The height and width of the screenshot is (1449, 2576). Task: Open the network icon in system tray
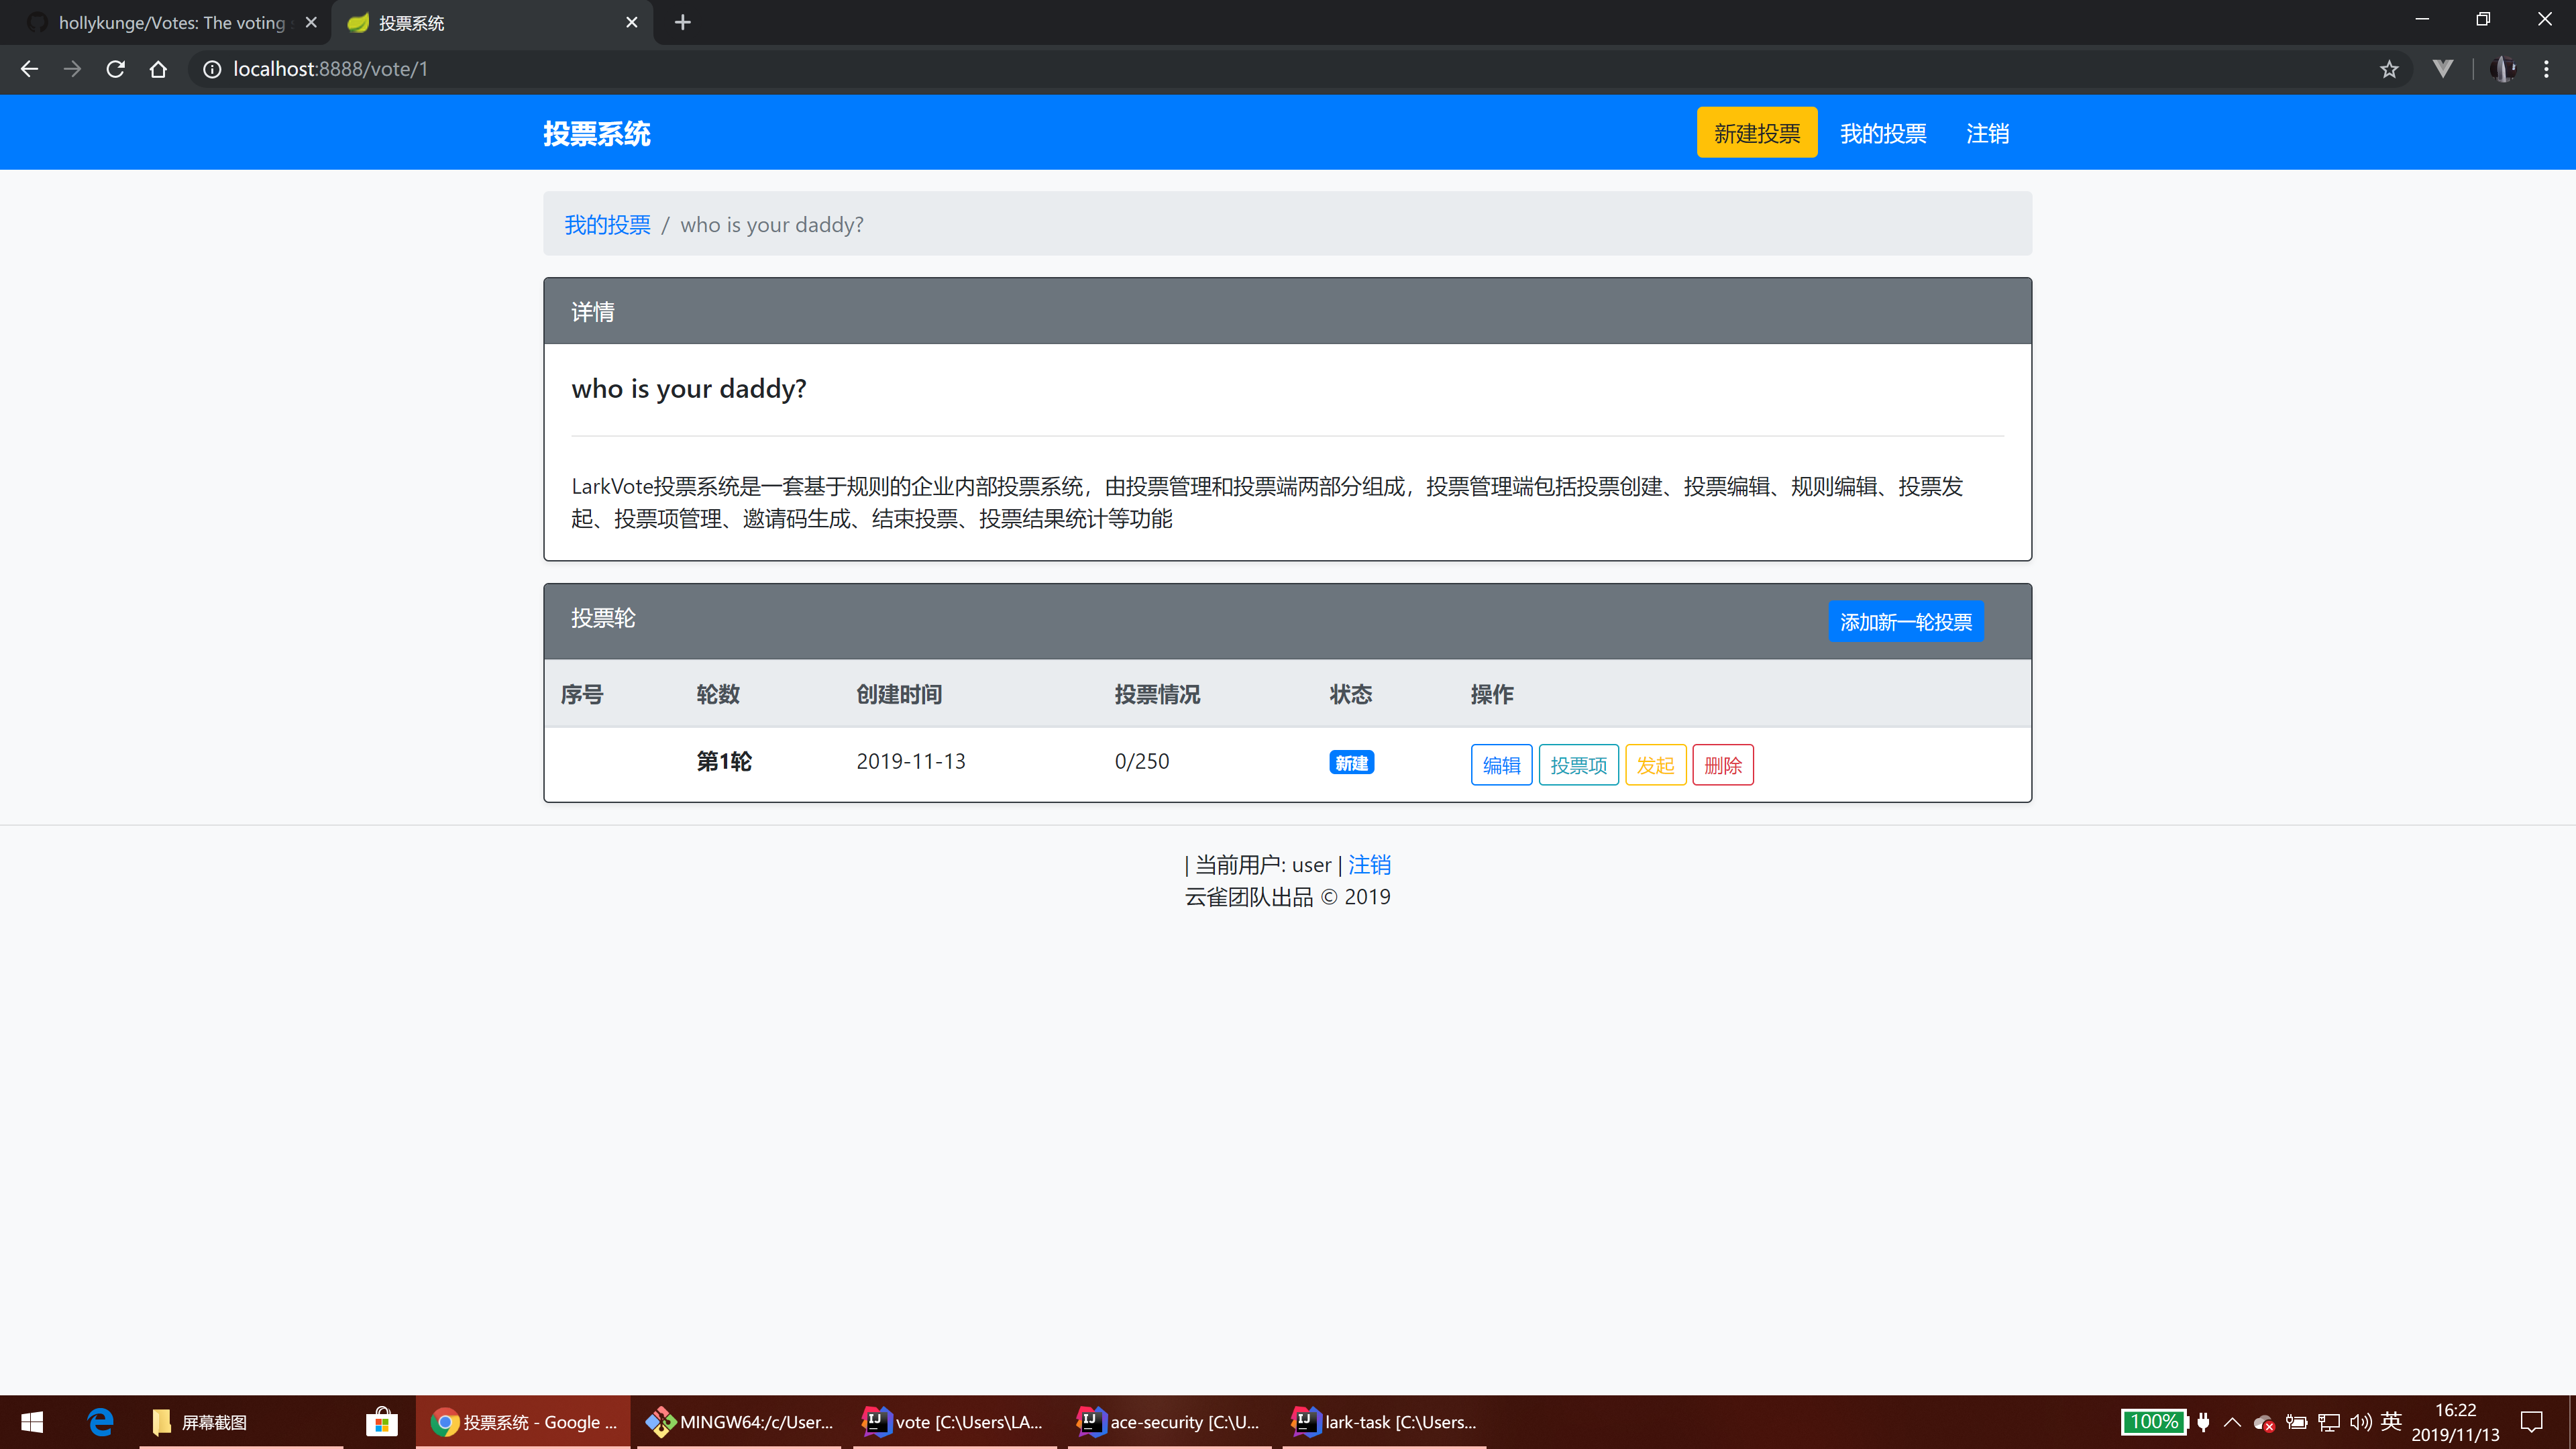click(2329, 1423)
